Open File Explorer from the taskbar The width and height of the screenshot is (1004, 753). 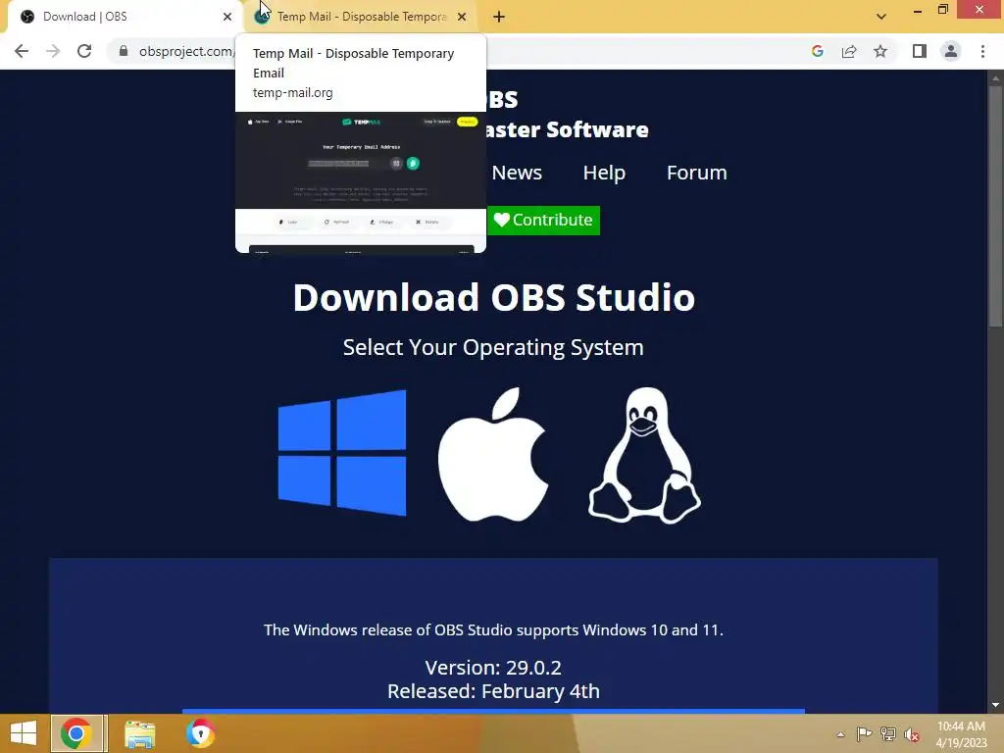(x=139, y=733)
